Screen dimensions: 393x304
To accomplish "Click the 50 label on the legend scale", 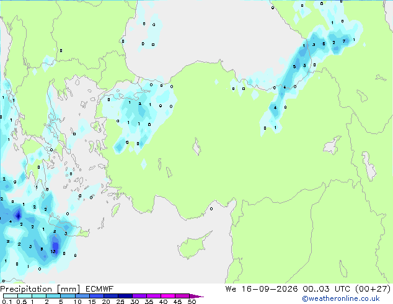I will (x=192, y=302).
